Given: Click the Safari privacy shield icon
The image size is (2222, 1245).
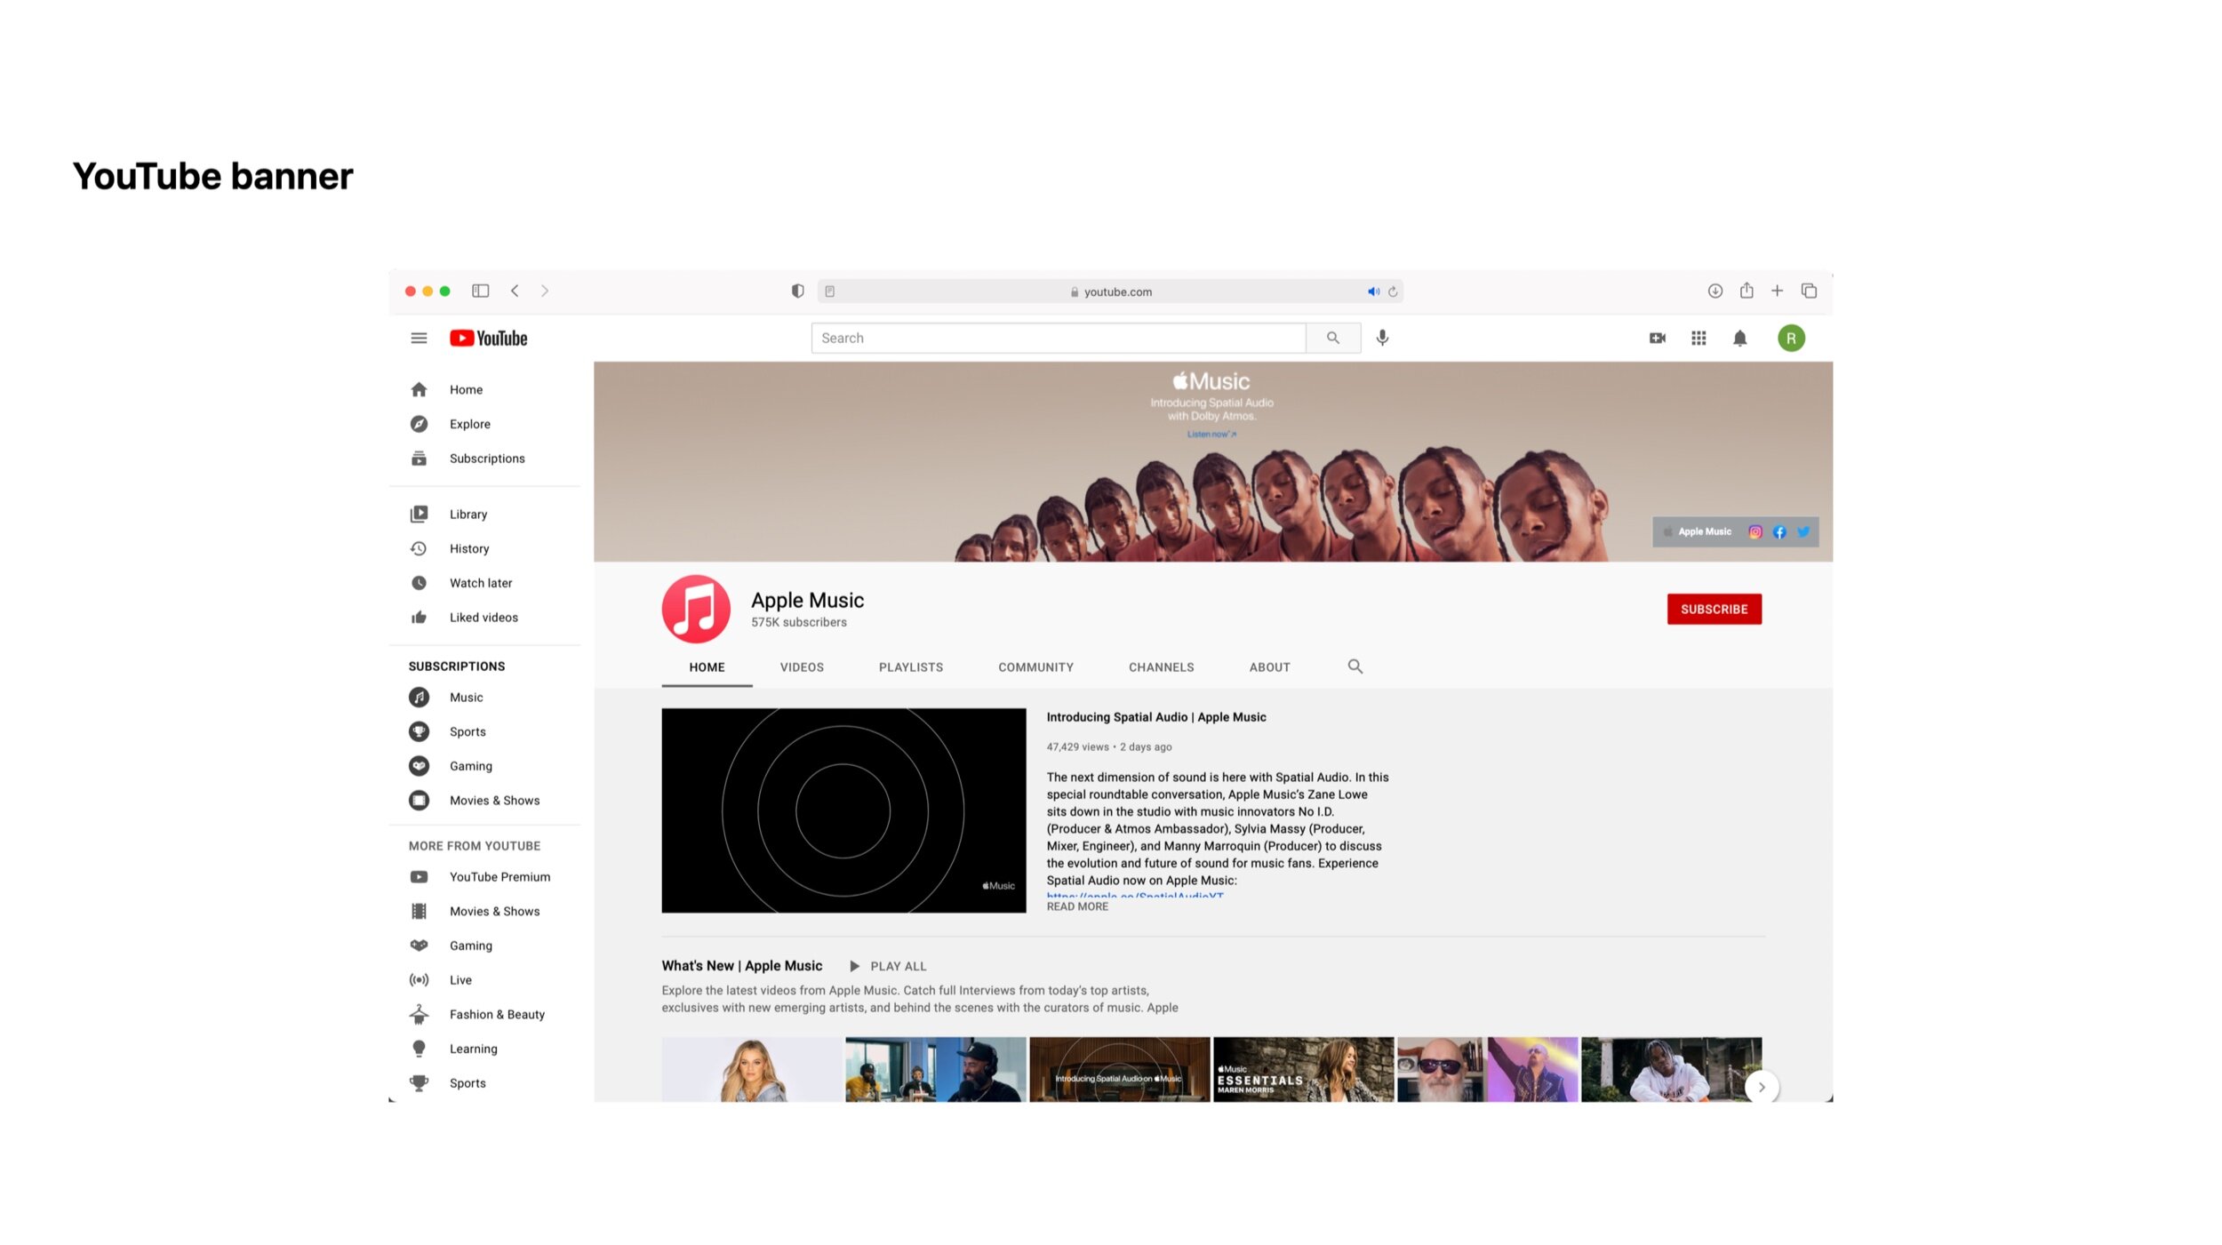Looking at the screenshot, I should tap(797, 291).
